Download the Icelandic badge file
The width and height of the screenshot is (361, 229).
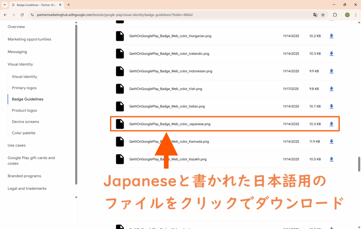pos(331,54)
